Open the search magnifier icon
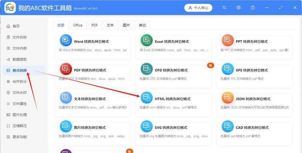The height and width of the screenshot is (153, 302). [224, 8]
